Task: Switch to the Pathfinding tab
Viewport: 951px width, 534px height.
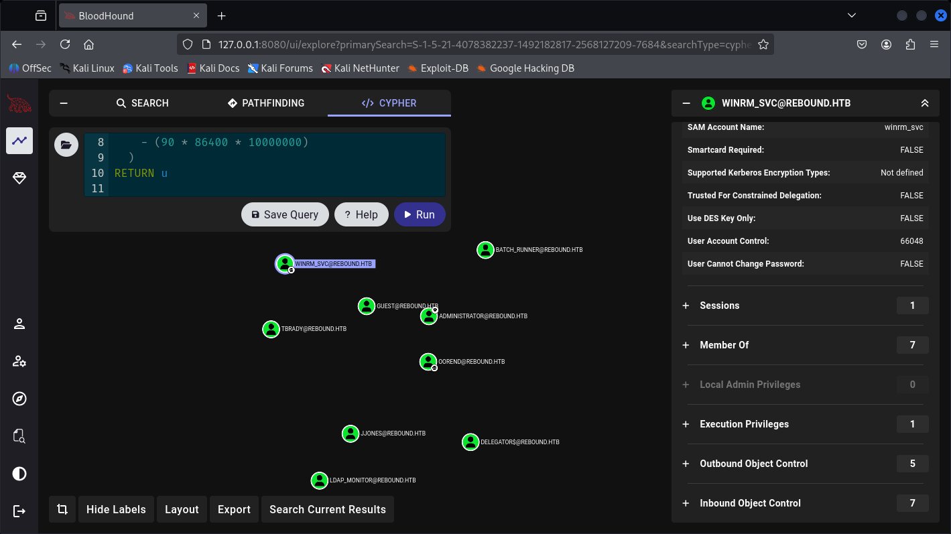Action: pos(266,103)
